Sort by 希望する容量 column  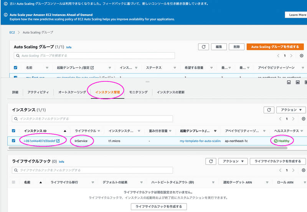pos(211,68)
